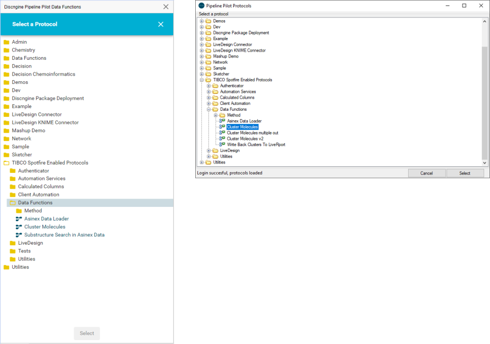
Task: Click the Authenticator folder icon in left panel
Action: pyautogui.click(x=13, y=171)
